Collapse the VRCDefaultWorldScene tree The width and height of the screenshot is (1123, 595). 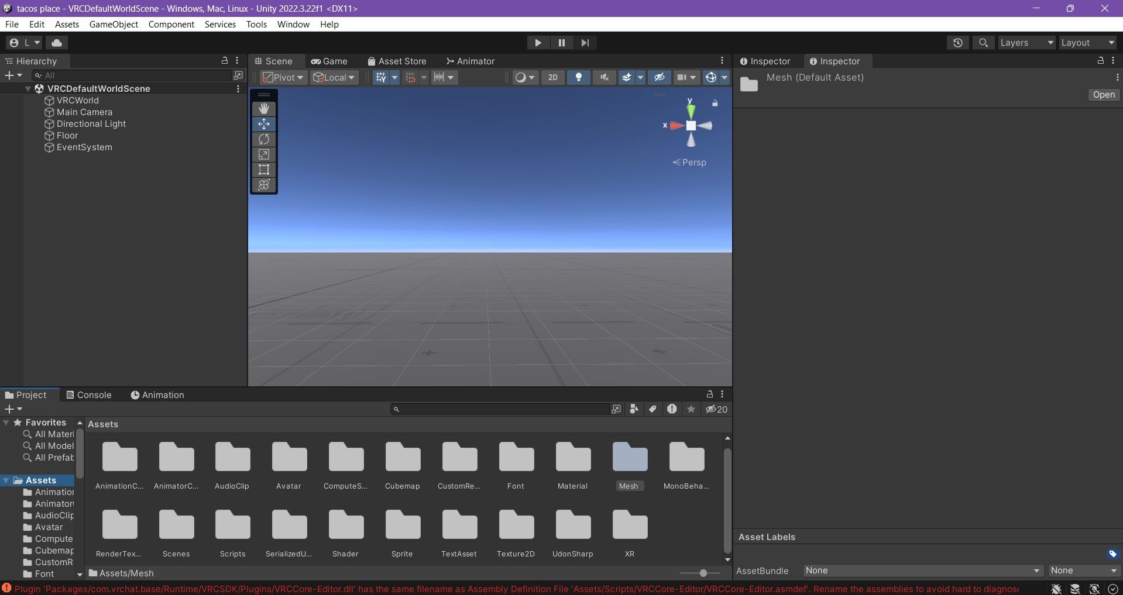pos(28,89)
